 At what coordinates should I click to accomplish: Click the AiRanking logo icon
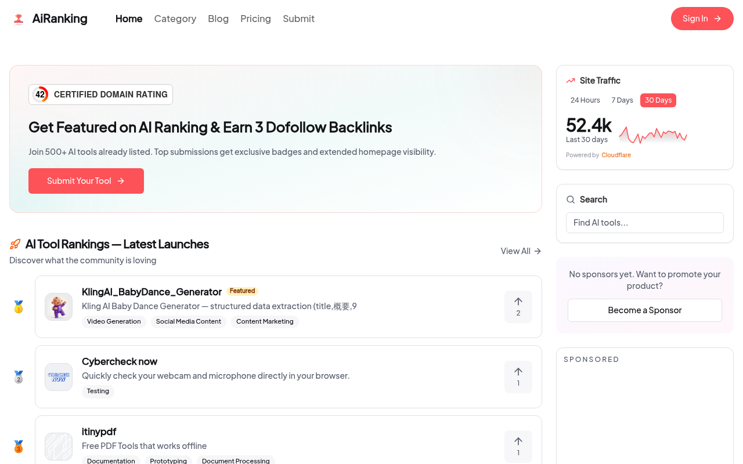tap(19, 19)
